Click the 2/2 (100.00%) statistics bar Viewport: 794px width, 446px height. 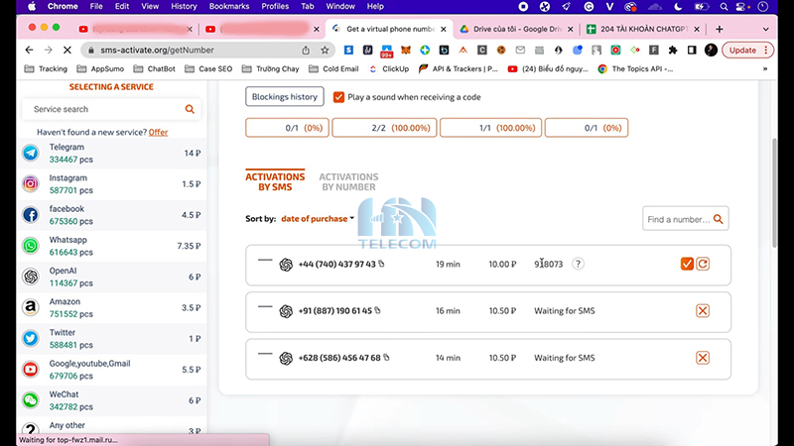383,128
